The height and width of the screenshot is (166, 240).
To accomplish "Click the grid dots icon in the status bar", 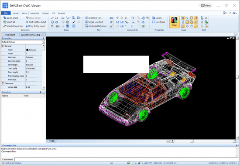I will [132, 163].
